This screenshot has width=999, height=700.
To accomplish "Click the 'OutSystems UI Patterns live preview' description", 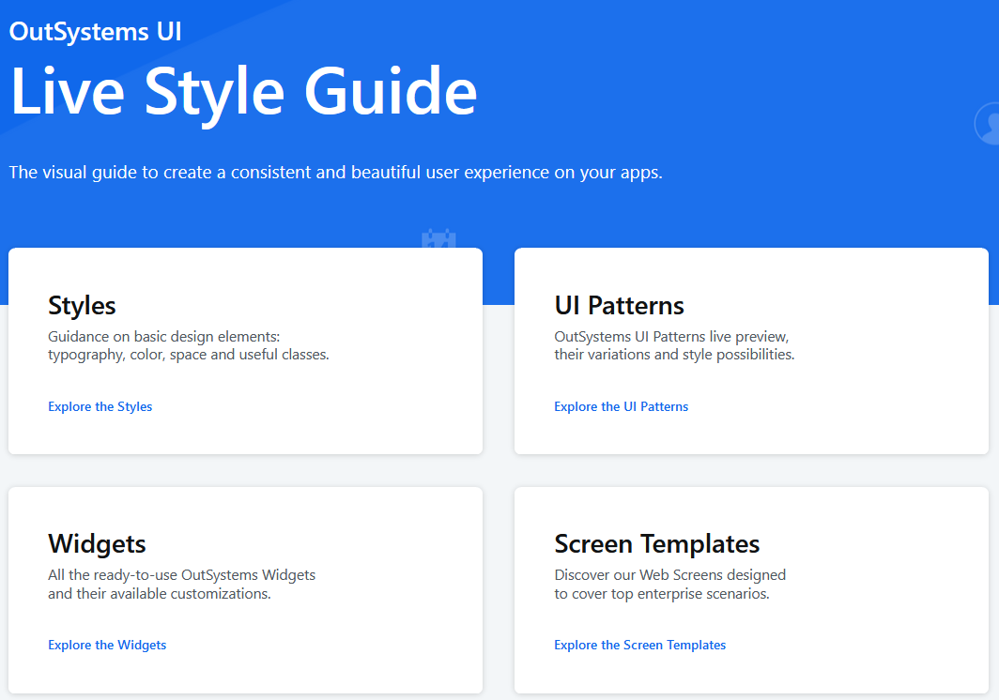I will [674, 345].
